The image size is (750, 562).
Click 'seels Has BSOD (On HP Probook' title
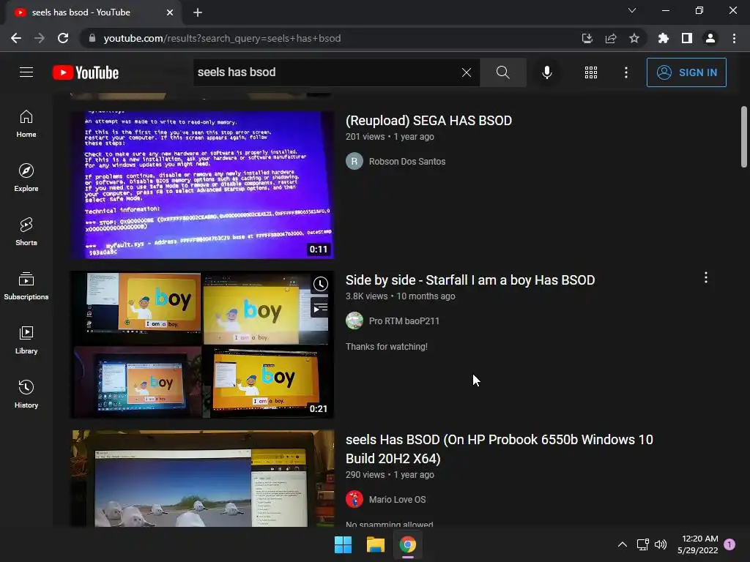(500, 449)
